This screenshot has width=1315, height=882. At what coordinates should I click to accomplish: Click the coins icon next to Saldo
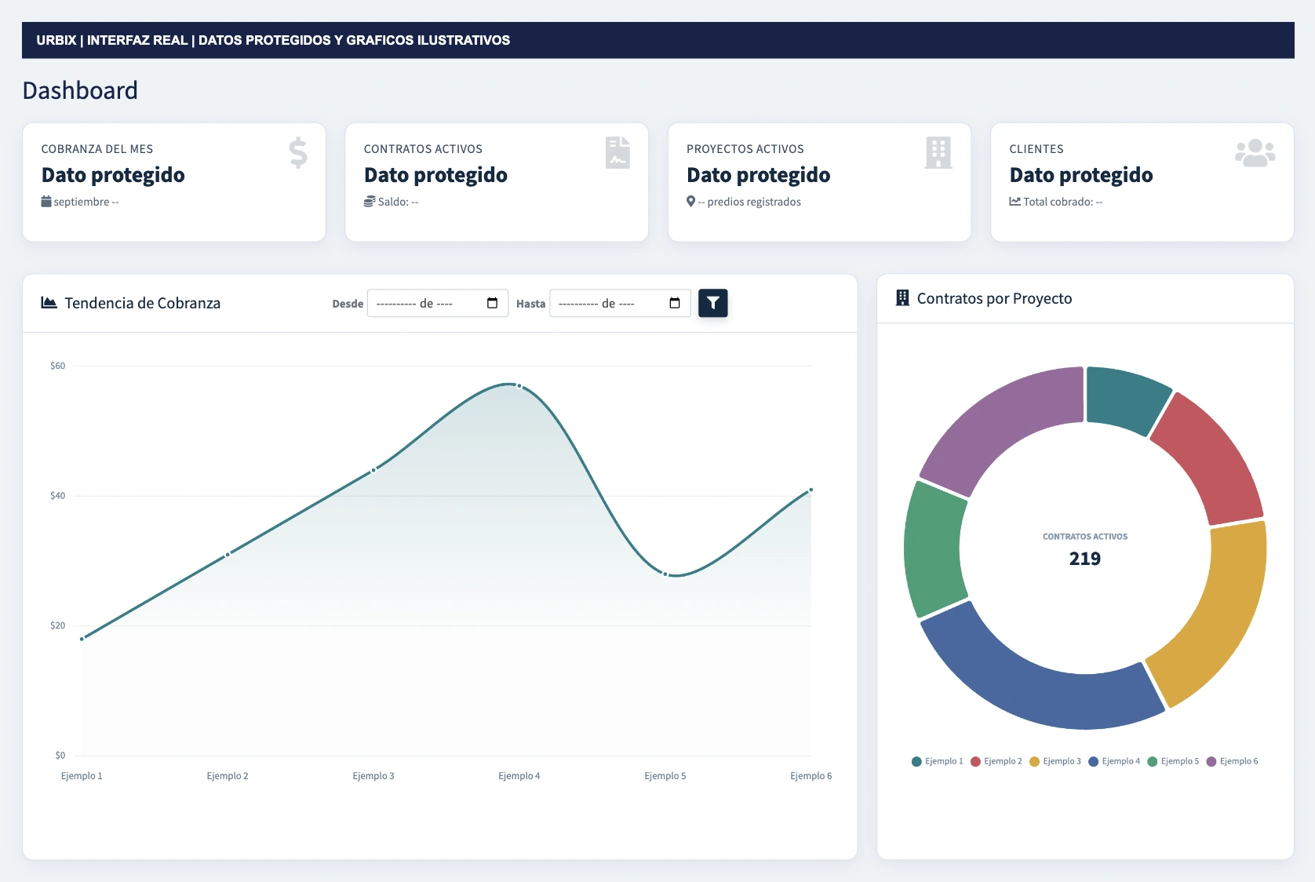[370, 202]
